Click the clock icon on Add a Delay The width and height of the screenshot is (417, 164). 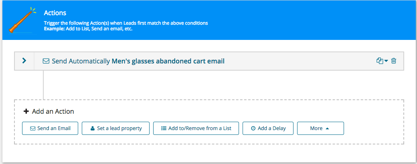[253, 128]
